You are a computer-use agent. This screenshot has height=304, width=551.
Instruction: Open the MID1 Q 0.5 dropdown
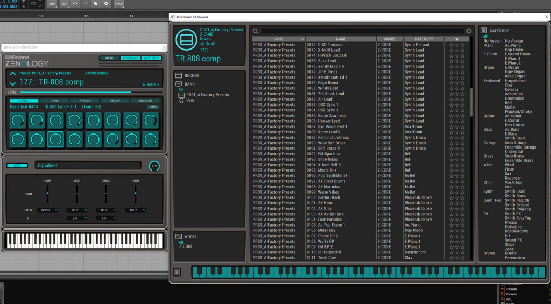pos(77,218)
